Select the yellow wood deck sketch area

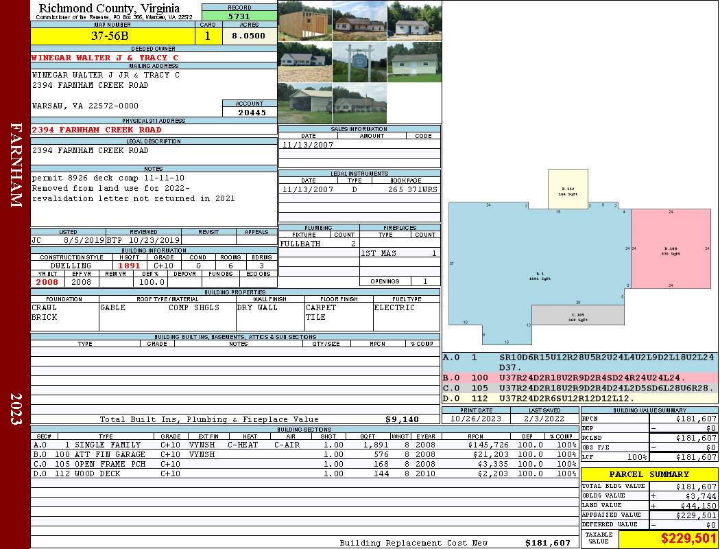(568, 189)
